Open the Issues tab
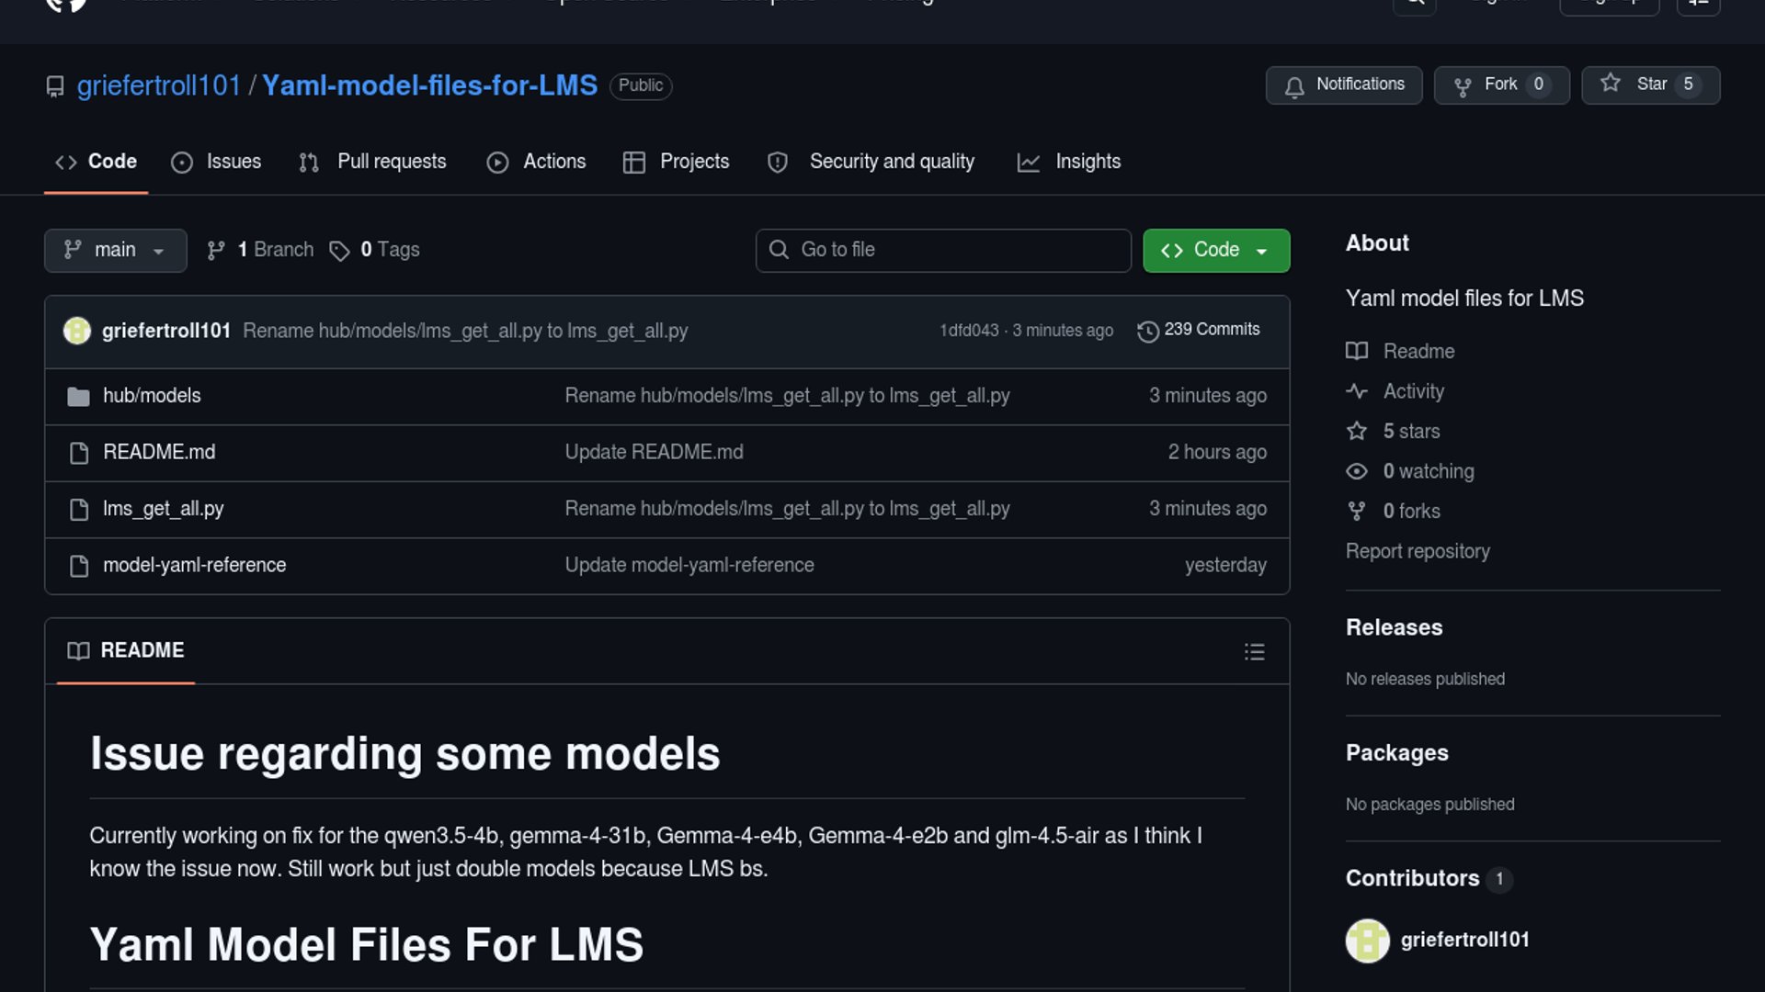This screenshot has width=1765, height=992. pyautogui.click(x=216, y=162)
